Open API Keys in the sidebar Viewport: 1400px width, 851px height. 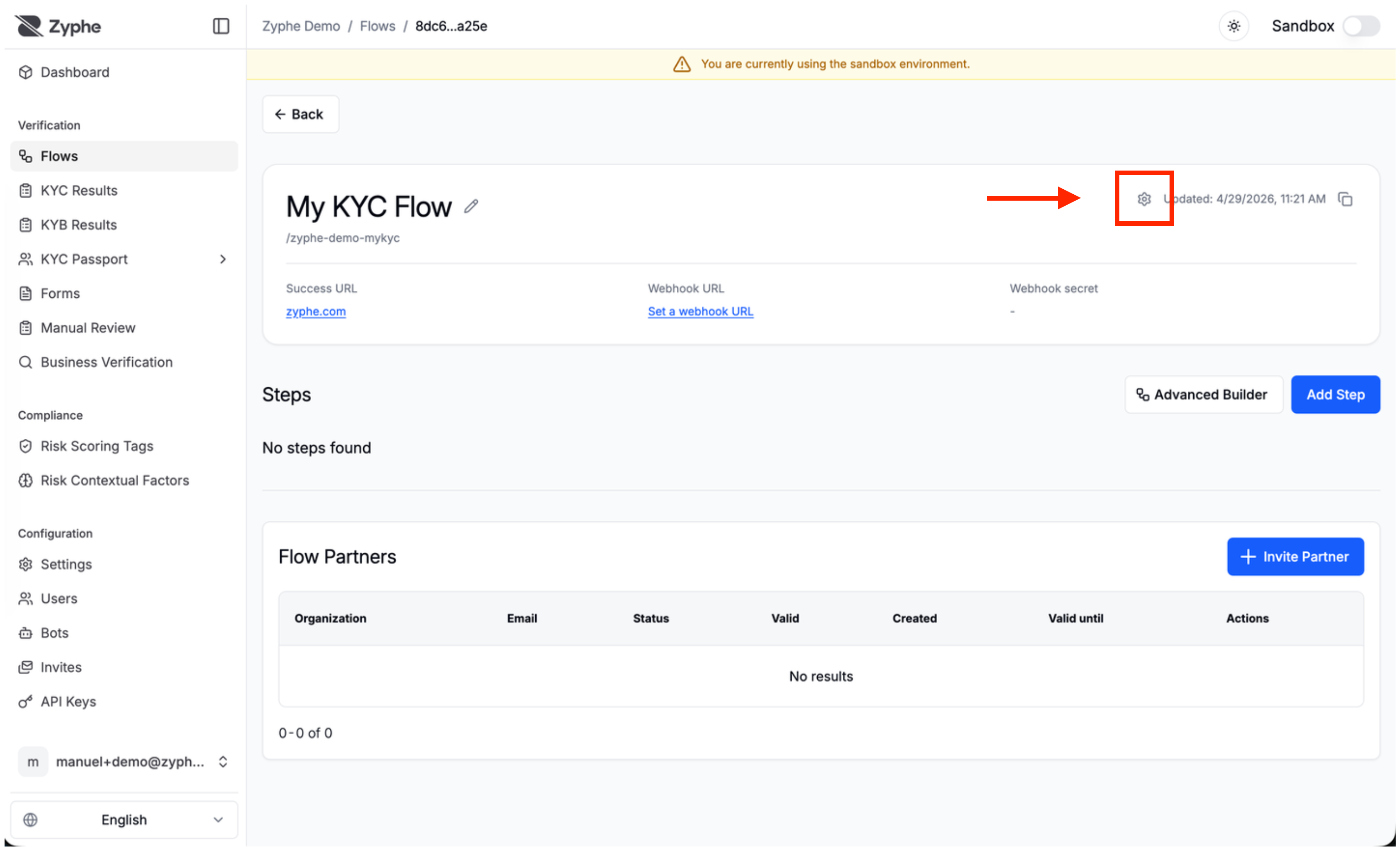124,702
